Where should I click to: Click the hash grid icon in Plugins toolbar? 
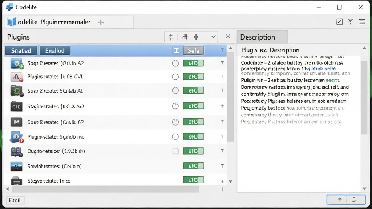pyautogui.click(x=185, y=37)
